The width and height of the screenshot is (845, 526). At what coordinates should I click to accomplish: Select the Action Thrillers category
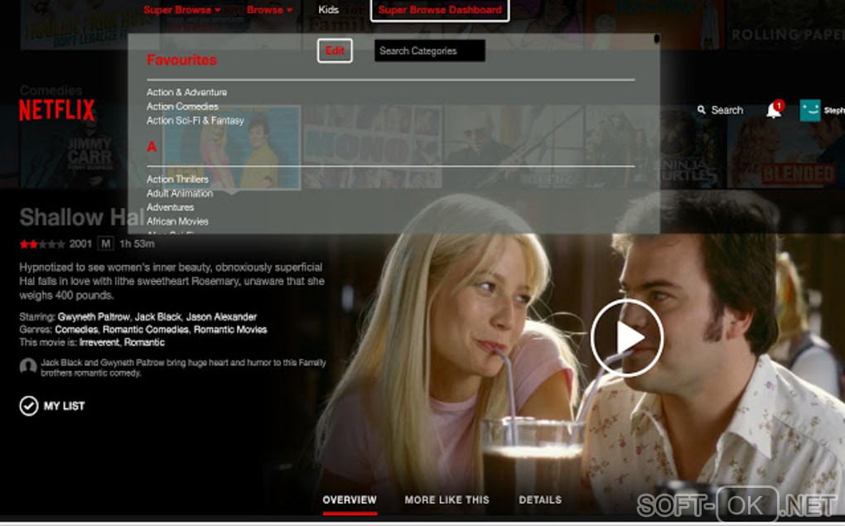[x=177, y=179]
